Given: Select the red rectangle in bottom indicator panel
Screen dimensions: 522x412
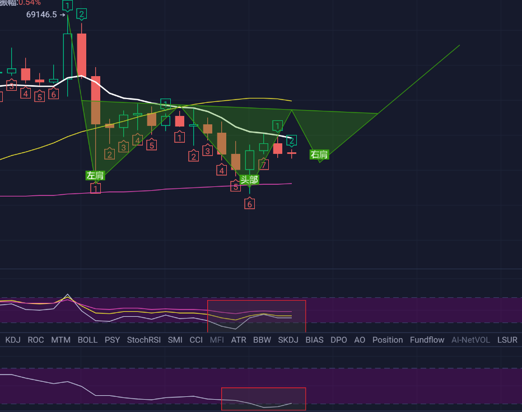Looking at the screenshot, I should coord(263,399).
